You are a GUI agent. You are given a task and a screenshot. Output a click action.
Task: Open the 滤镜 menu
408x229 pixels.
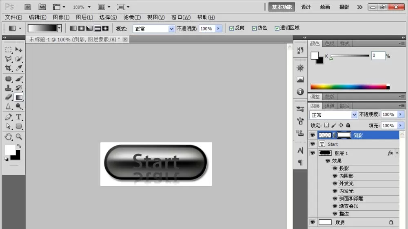[x=132, y=17]
